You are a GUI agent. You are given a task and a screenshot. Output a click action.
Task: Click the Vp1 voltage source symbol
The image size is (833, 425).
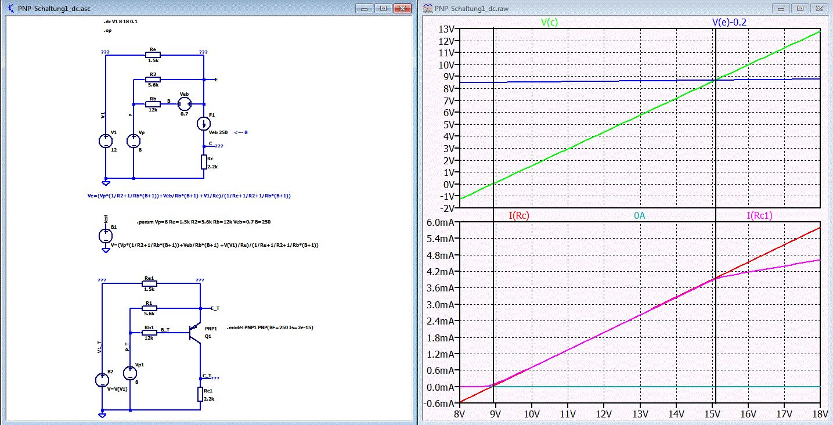tap(130, 373)
